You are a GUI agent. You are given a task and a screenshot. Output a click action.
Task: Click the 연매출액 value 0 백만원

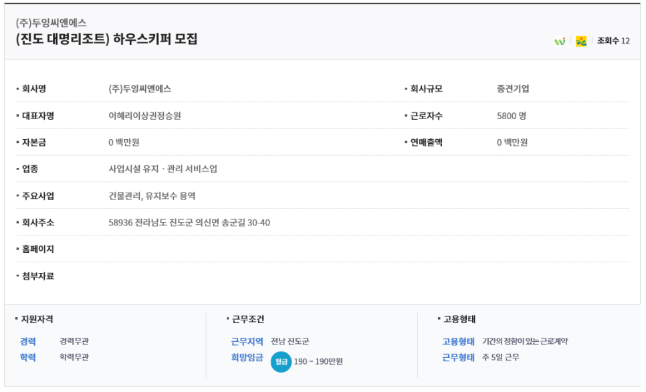(512, 142)
